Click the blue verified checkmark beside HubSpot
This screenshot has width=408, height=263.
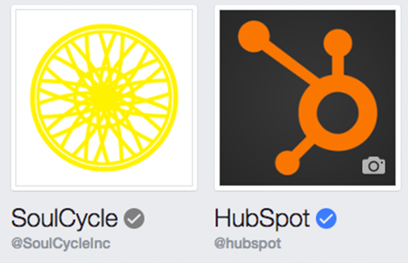(326, 218)
